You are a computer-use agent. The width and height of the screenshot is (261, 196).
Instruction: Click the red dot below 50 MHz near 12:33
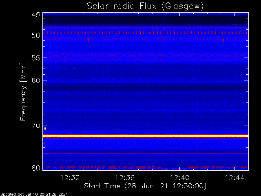coord(88,40)
